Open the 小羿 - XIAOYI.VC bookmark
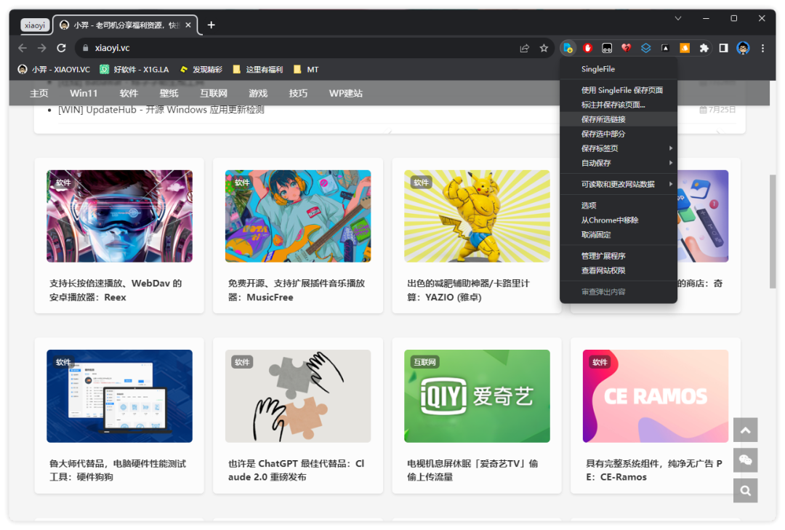 [54, 70]
